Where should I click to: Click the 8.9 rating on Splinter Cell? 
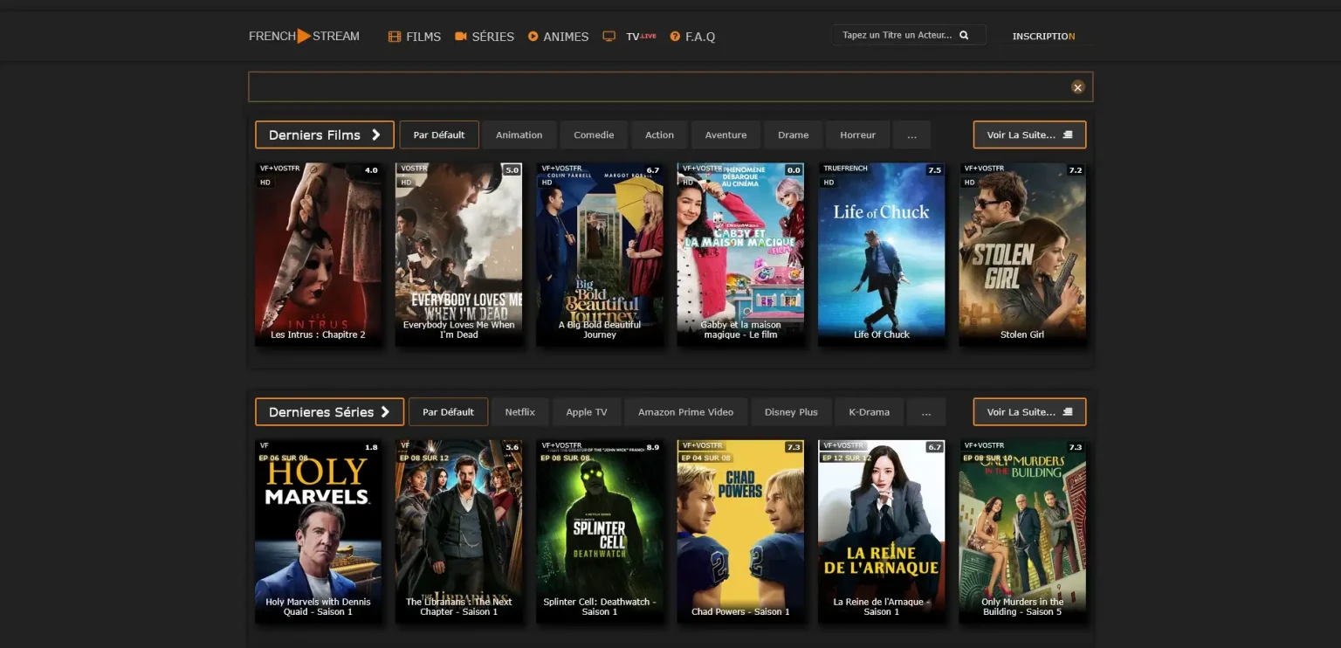653,447
